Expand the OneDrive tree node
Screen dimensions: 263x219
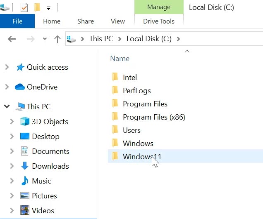pos(7,87)
